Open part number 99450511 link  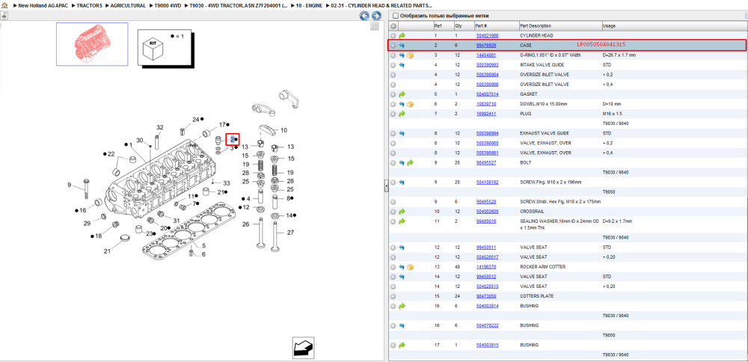coord(486,248)
